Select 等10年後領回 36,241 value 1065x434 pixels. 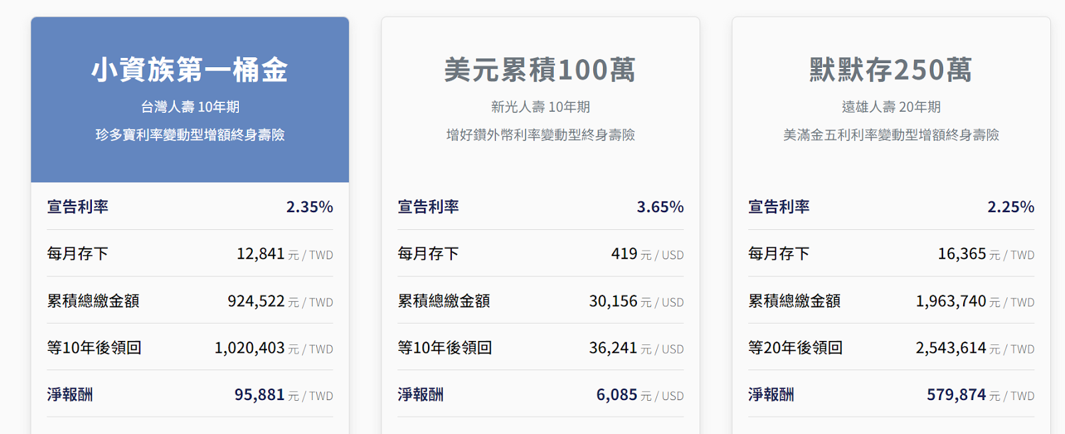pos(615,348)
